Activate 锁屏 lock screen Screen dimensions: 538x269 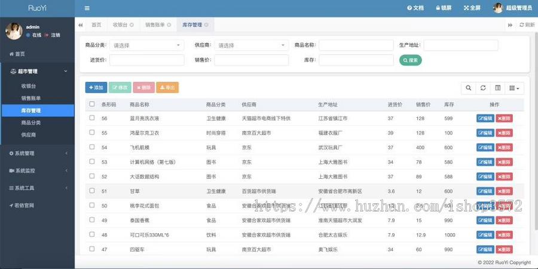[444, 8]
